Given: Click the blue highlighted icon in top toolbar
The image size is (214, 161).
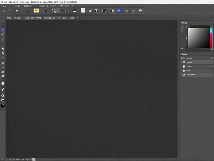Looking at the screenshot, I should (x=119, y=11).
